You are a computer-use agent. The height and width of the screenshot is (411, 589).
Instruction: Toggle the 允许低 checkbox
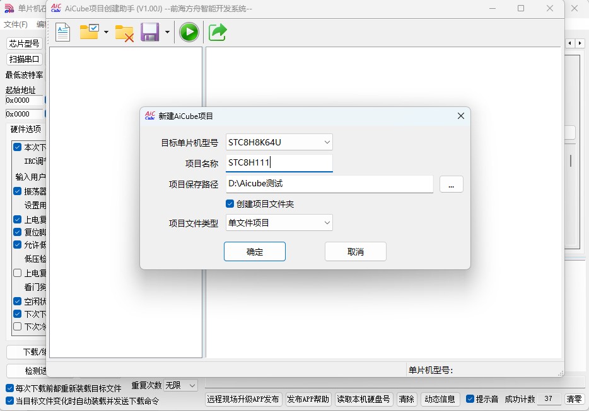(17, 244)
